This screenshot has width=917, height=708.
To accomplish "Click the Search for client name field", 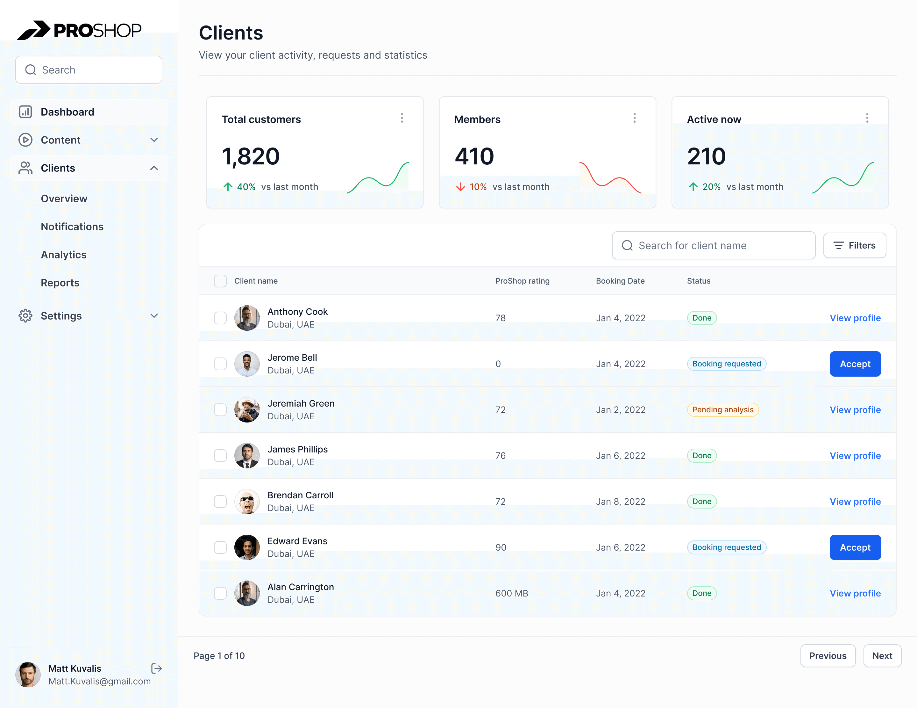I will (x=713, y=245).
